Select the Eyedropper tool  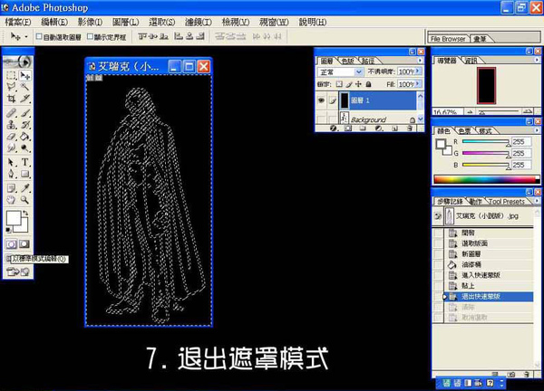pos(24,188)
